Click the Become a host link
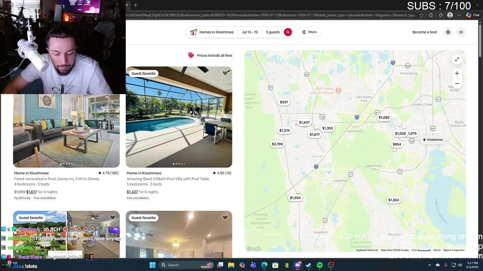 [425, 32]
